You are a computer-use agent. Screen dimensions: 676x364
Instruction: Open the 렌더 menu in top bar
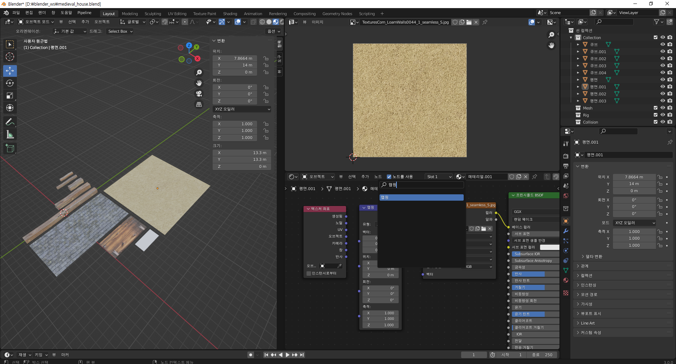(x=42, y=13)
